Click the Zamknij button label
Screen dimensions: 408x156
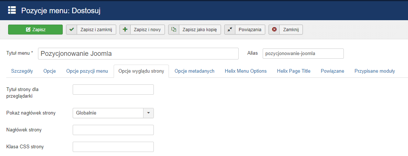(291, 29)
